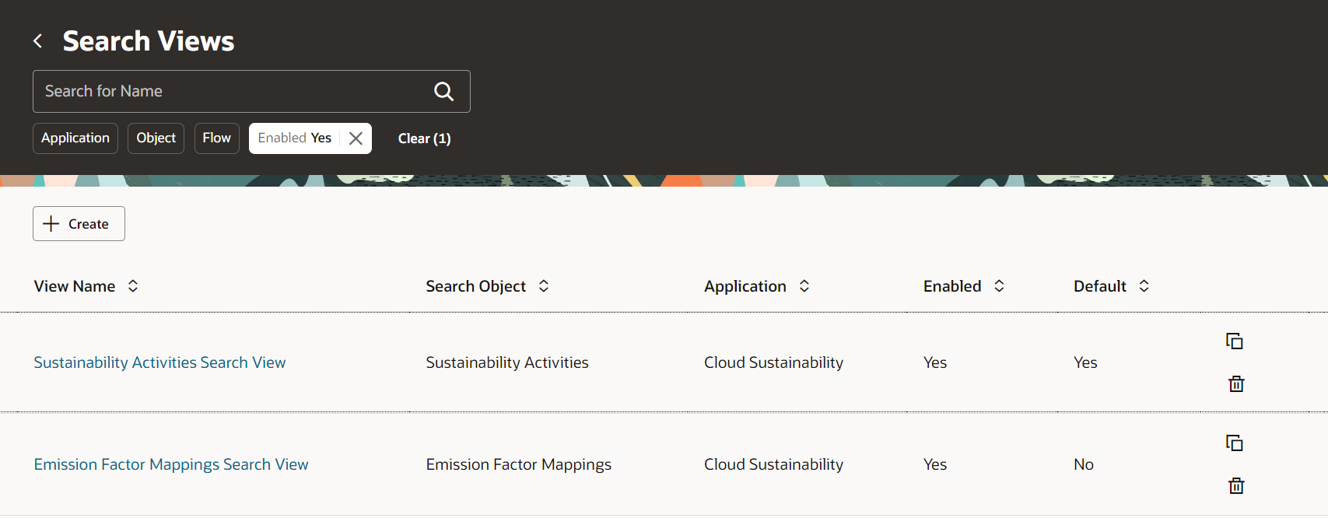1328x518 pixels.
Task: Click the search magnifier icon
Action: (443, 92)
